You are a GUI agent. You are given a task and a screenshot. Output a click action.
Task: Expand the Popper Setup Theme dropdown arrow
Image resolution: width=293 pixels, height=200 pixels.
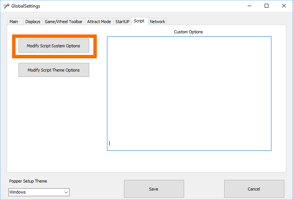66,192
